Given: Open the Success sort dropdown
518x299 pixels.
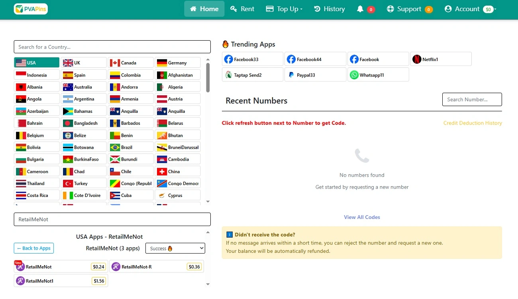Looking at the screenshot, I should 175,248.
